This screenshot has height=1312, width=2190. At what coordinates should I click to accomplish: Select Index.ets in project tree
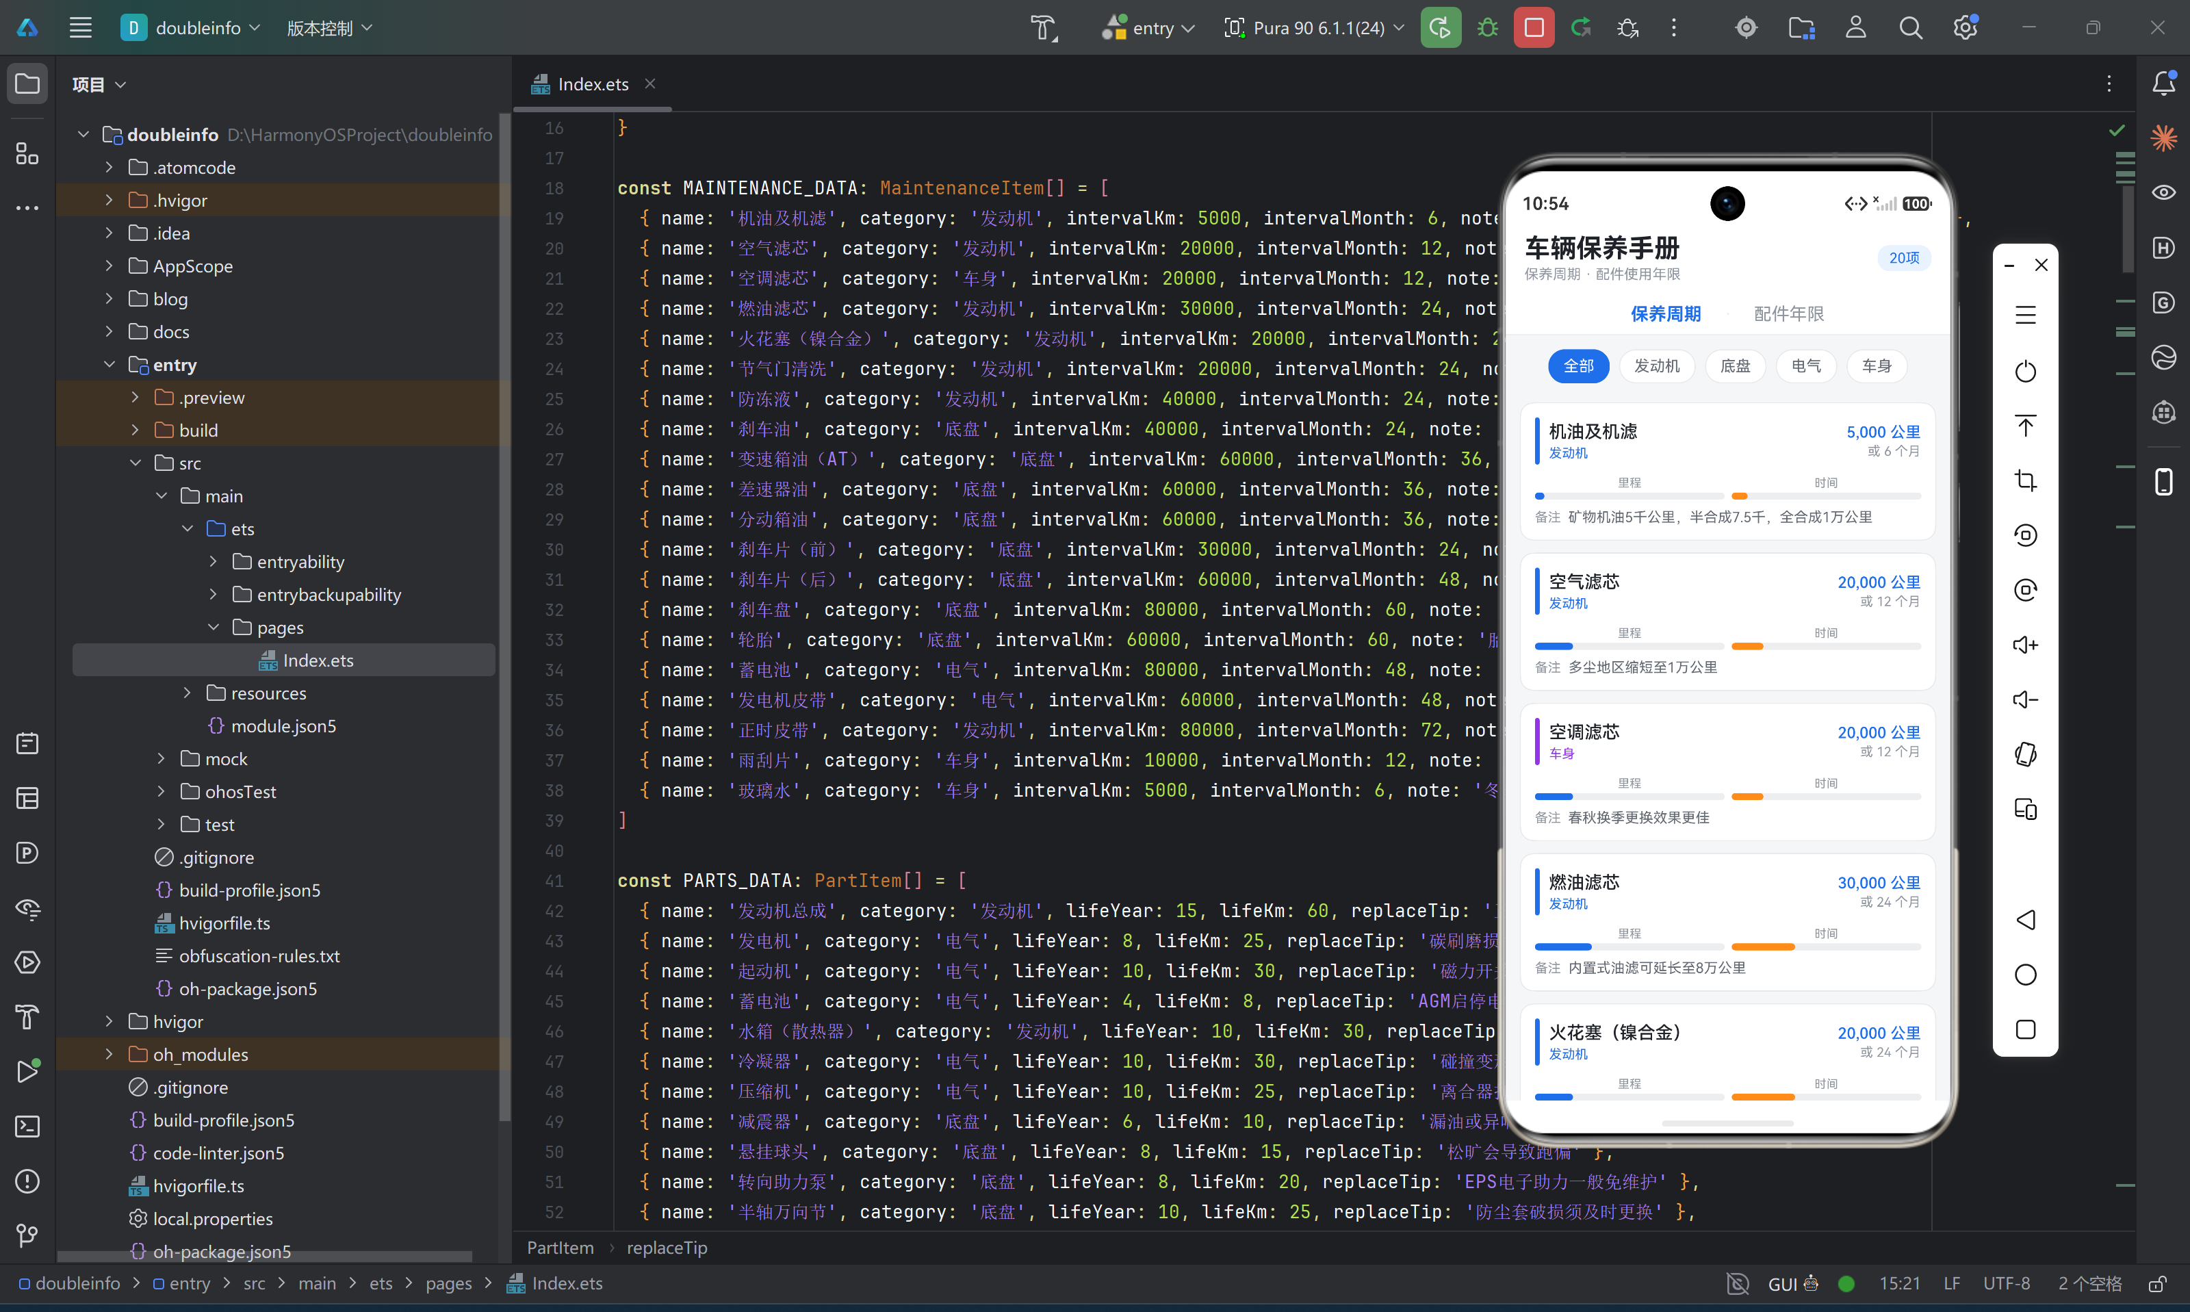coord(284,660)
